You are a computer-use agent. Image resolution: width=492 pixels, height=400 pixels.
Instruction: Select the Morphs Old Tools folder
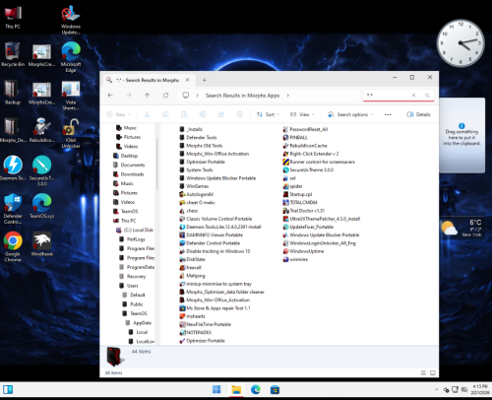click(201, 146)
